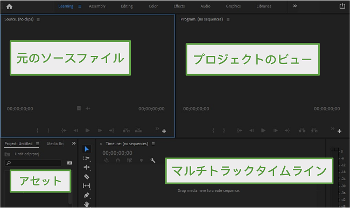Screen dimensions: 350x208
Task: Show more workspaces via overflow chevron
Action: pos(295,6)
